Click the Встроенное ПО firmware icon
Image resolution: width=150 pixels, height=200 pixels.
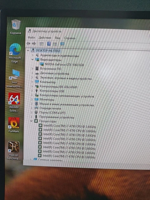point(37,69)
